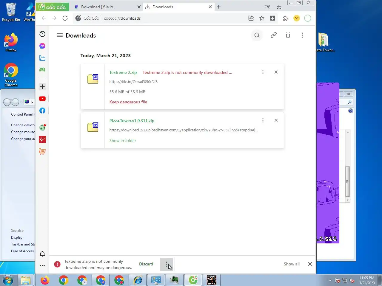This screenshot has height=286, width=382.
Task: Click Keep dangerous file link
Action: click(x=128, y=102)
